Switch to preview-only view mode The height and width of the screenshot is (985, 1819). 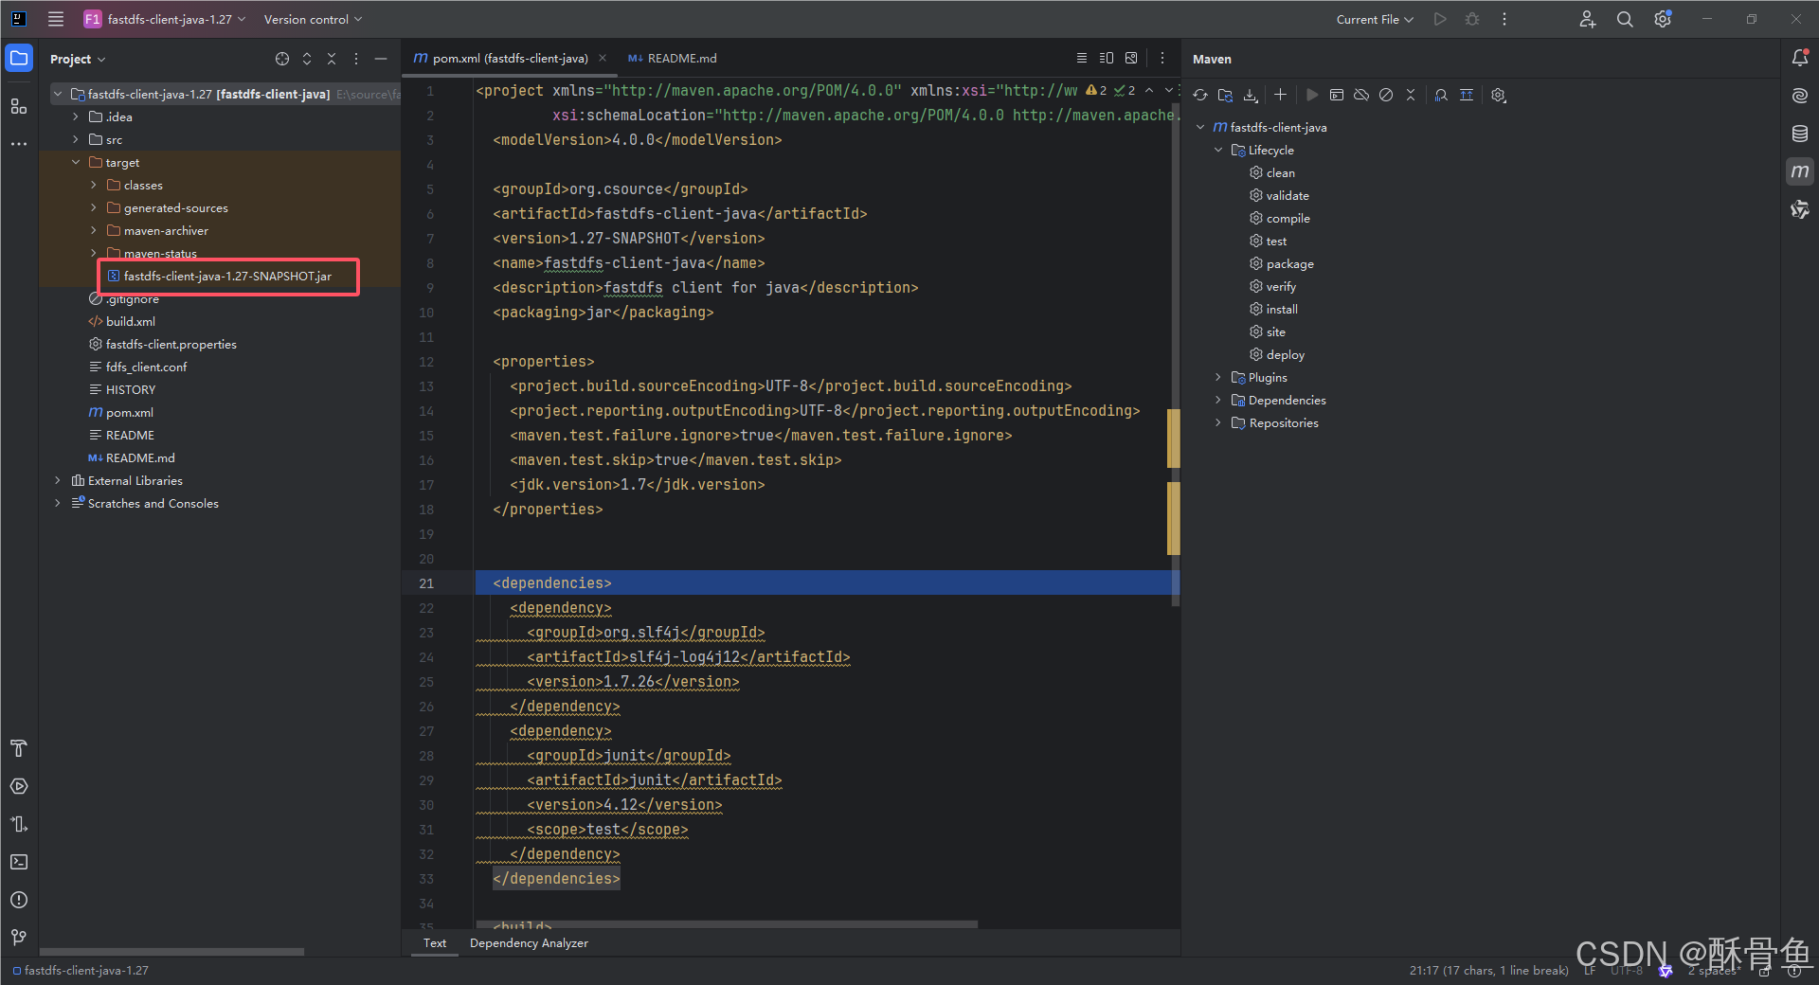pyautogui.click(x=1130, y=59)
